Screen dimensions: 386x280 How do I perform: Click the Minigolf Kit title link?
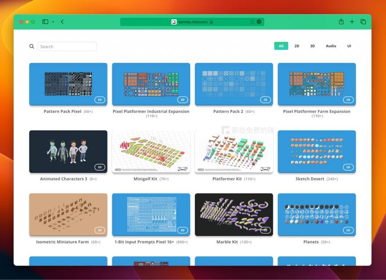tap(145, 179)
